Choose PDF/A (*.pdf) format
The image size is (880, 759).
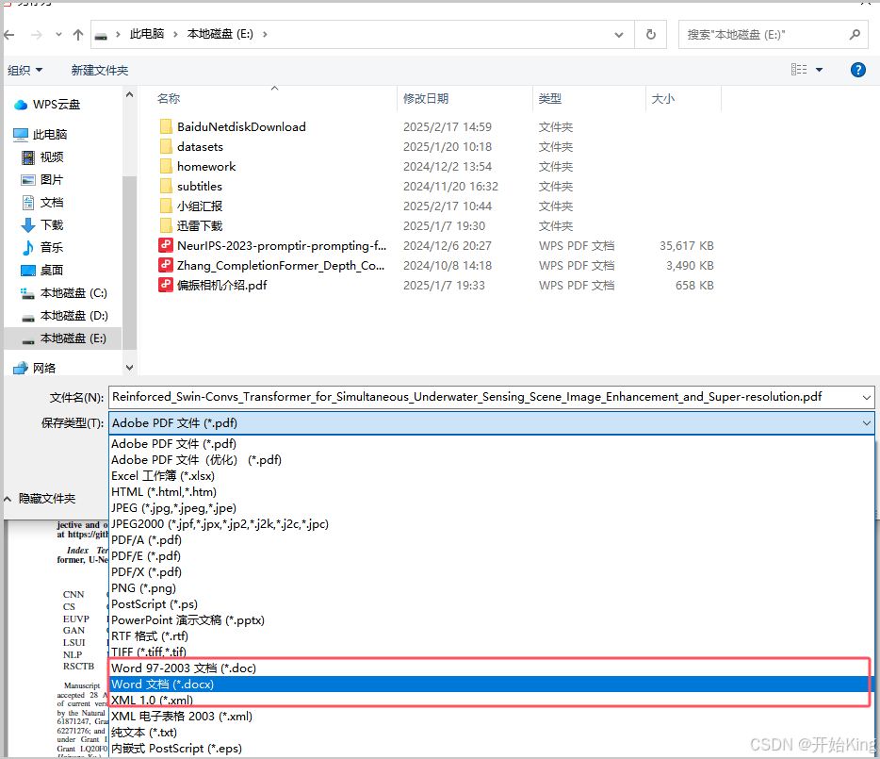pos(491,540)
